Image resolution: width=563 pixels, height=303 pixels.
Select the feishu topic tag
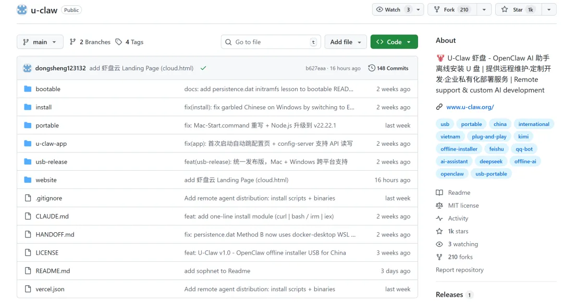(x=496, y=149)
